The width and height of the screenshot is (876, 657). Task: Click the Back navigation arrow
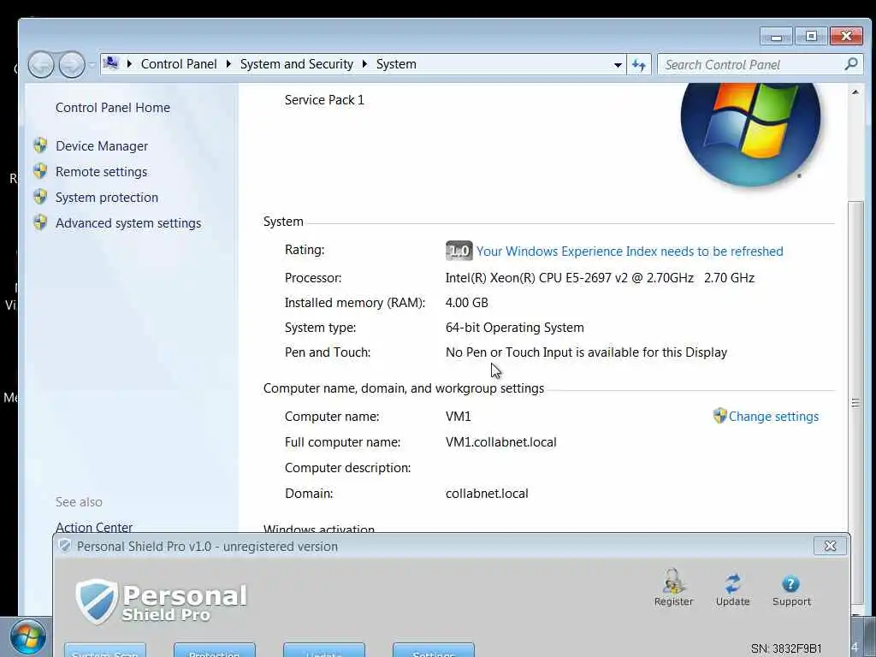coord(41,65)
